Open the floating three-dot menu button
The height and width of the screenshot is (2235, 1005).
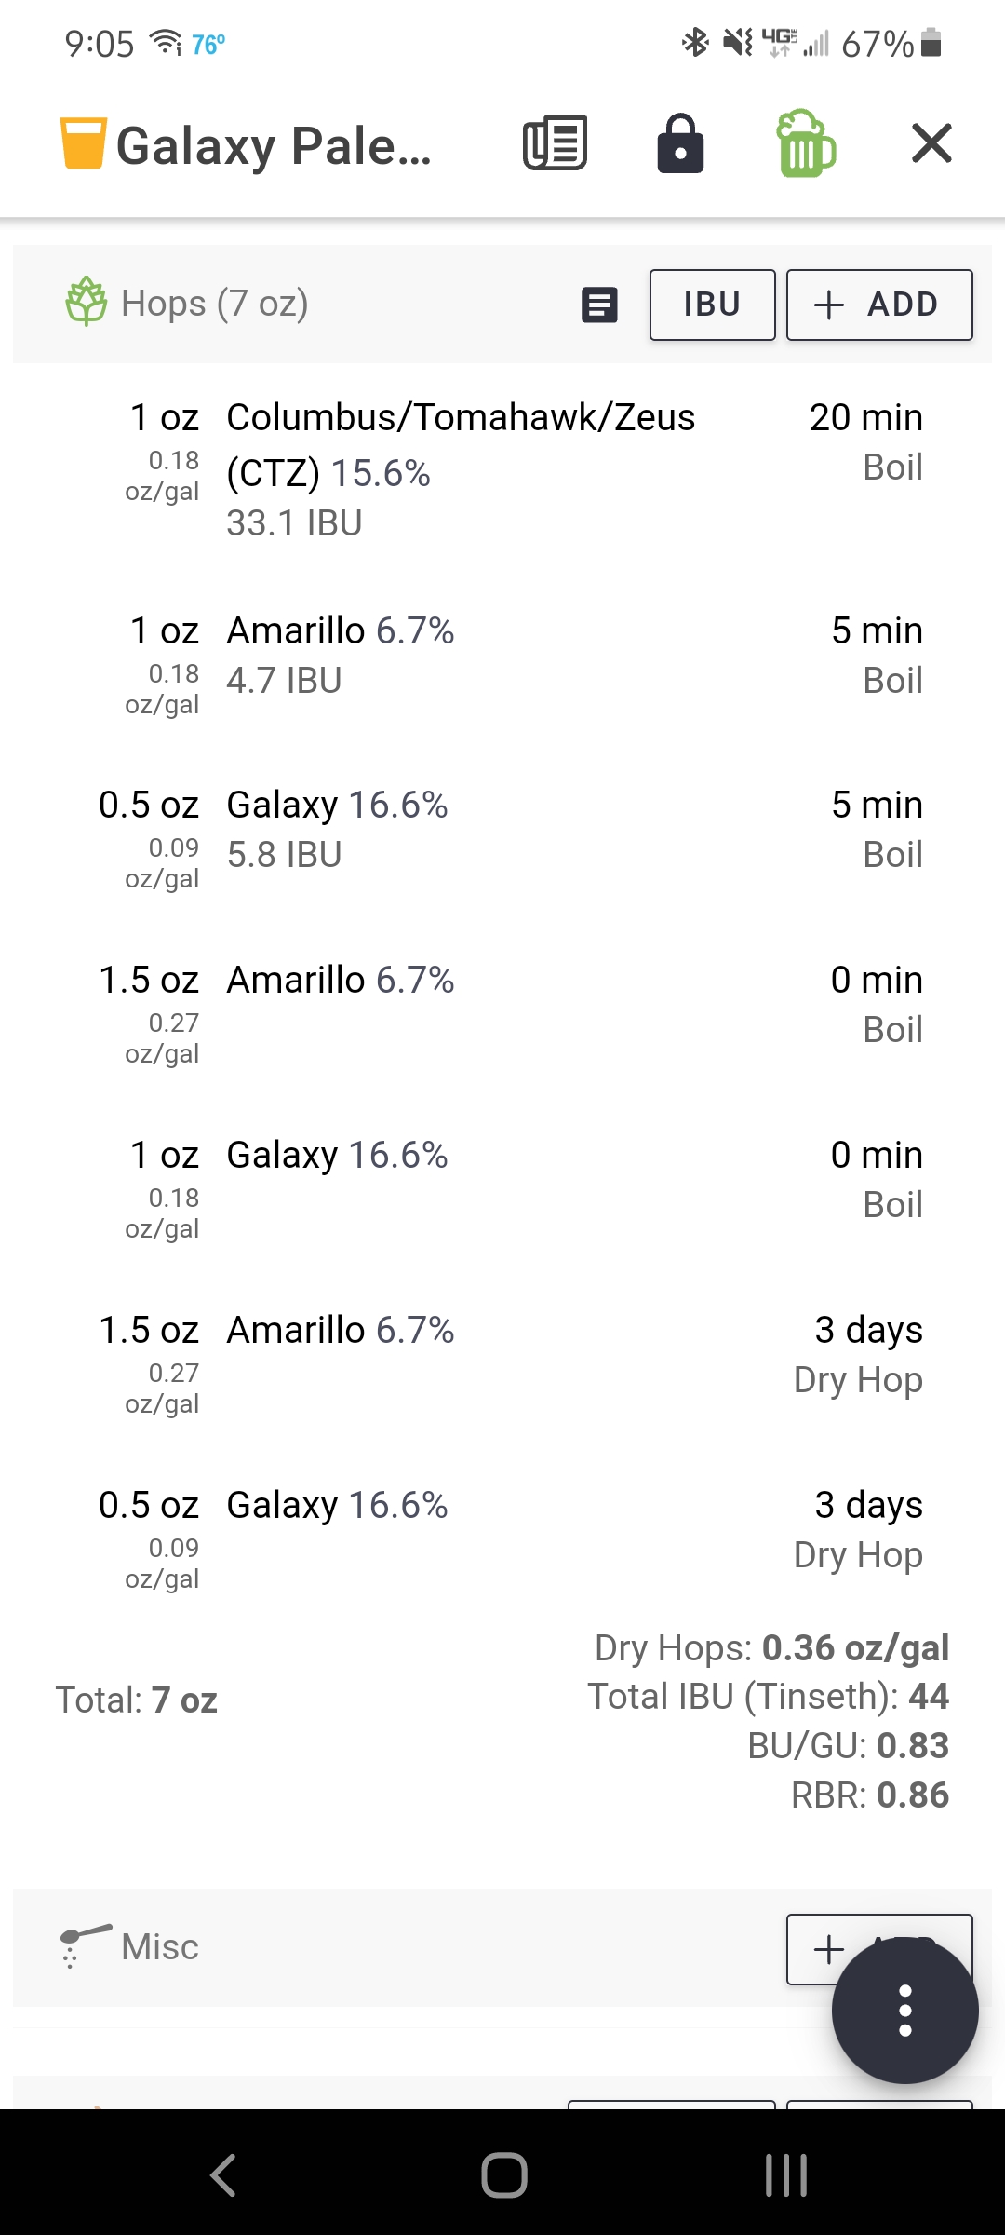coord(904,2010)
